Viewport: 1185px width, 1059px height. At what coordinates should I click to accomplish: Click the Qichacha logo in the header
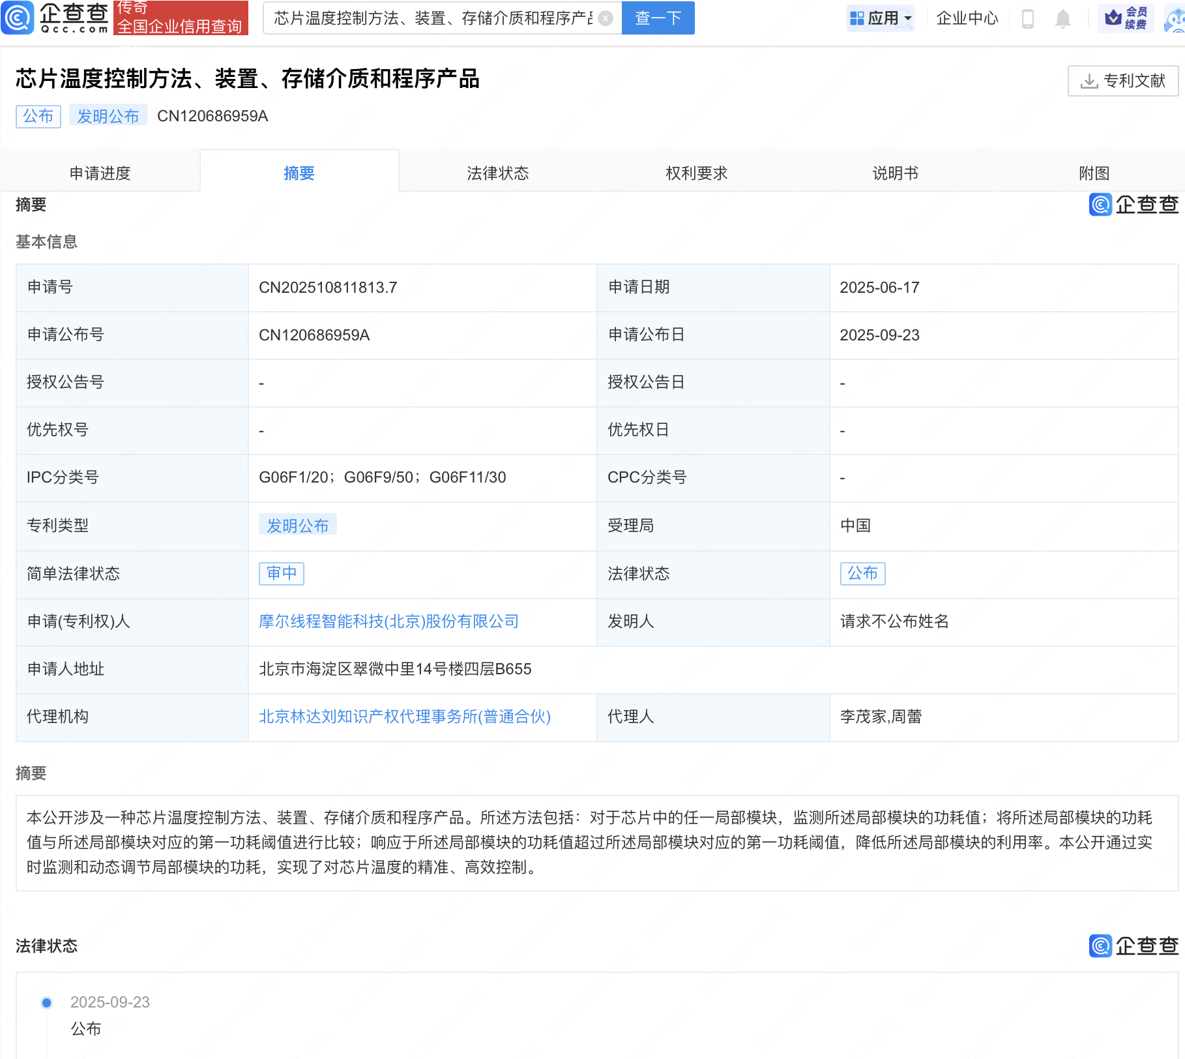pos(56,18)
